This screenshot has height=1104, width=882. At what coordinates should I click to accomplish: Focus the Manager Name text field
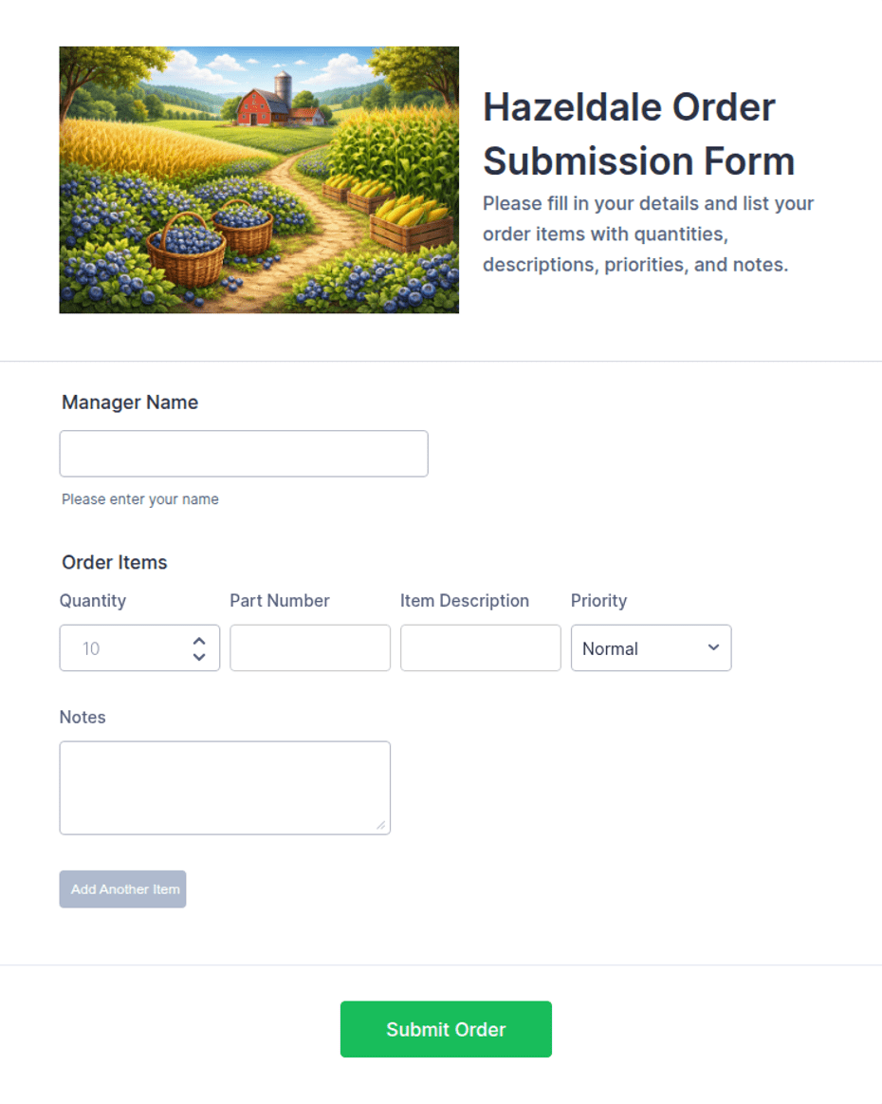[x=244, y=454]
